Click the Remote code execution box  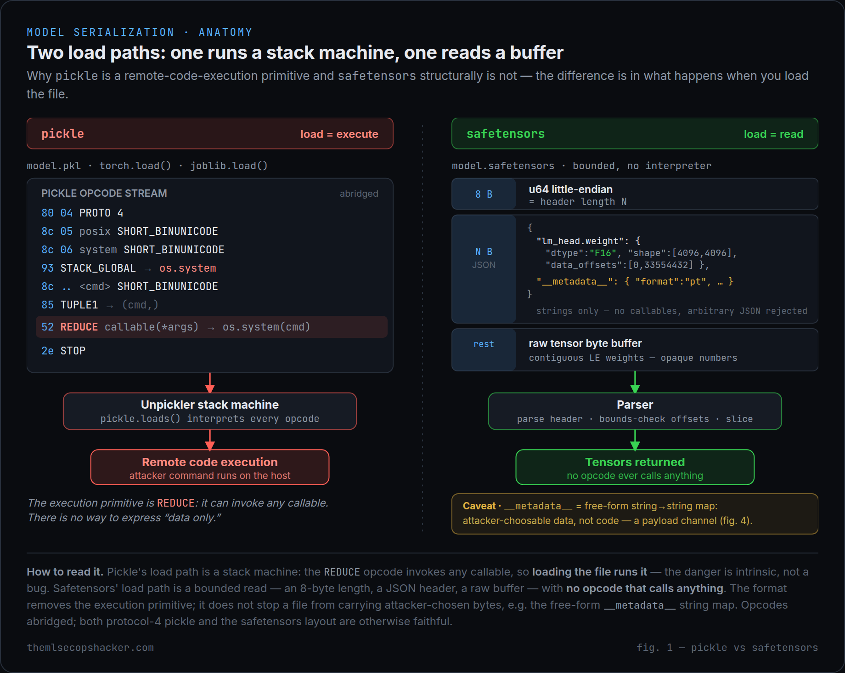210,467
